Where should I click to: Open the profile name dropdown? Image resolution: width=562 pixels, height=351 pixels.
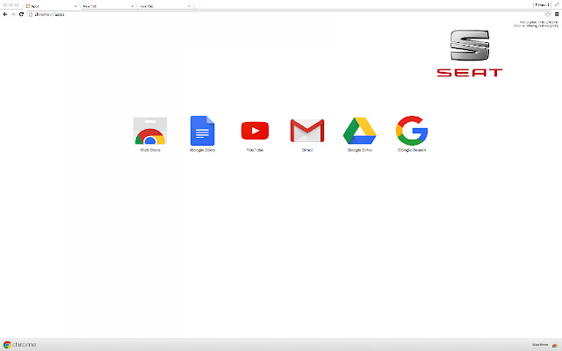pos(542,5)
